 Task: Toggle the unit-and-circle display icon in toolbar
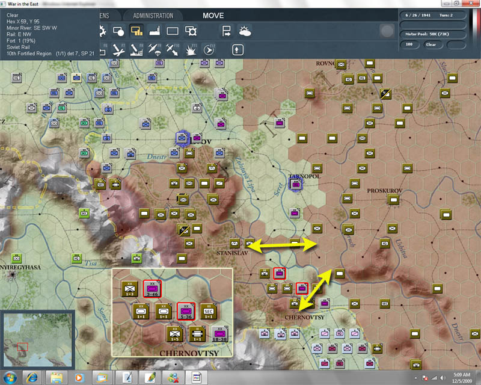pyautogui.click(x=118, y=31)
